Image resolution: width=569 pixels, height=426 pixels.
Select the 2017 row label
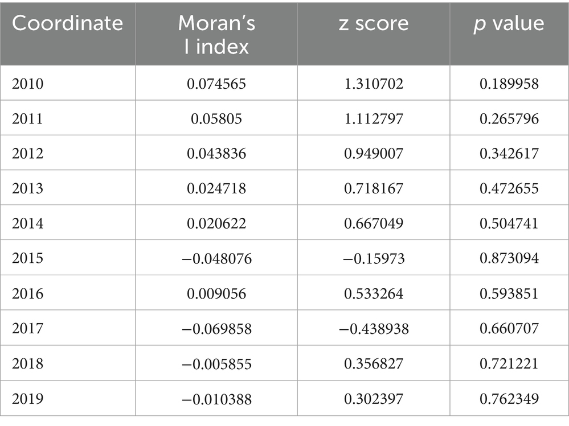coord(27,328)
